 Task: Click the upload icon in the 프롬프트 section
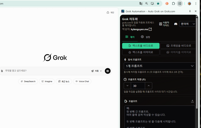(x=192, y=101)
